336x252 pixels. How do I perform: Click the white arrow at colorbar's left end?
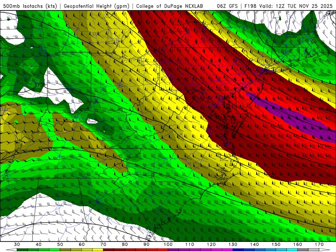click(x=11, y=249)
